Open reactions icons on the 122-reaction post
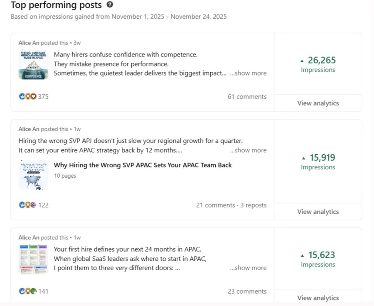This screenshot has width=374, height=306. coord(28,205)
